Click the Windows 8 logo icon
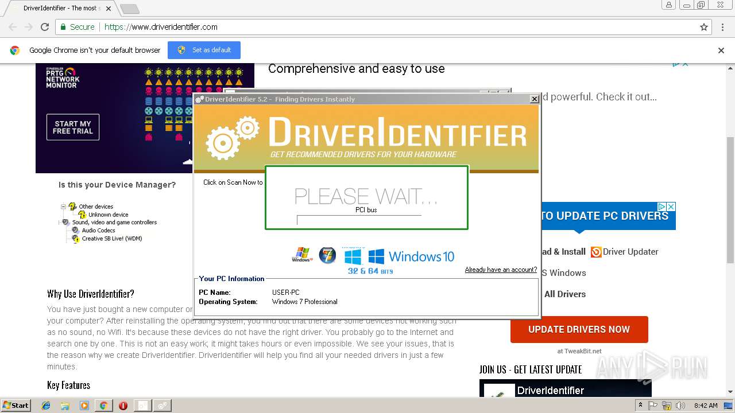Screen dimensions: 735x413 pyautogui.click(x=353, y=256)
